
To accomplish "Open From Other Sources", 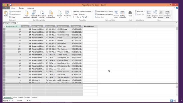I will (42, 14).
